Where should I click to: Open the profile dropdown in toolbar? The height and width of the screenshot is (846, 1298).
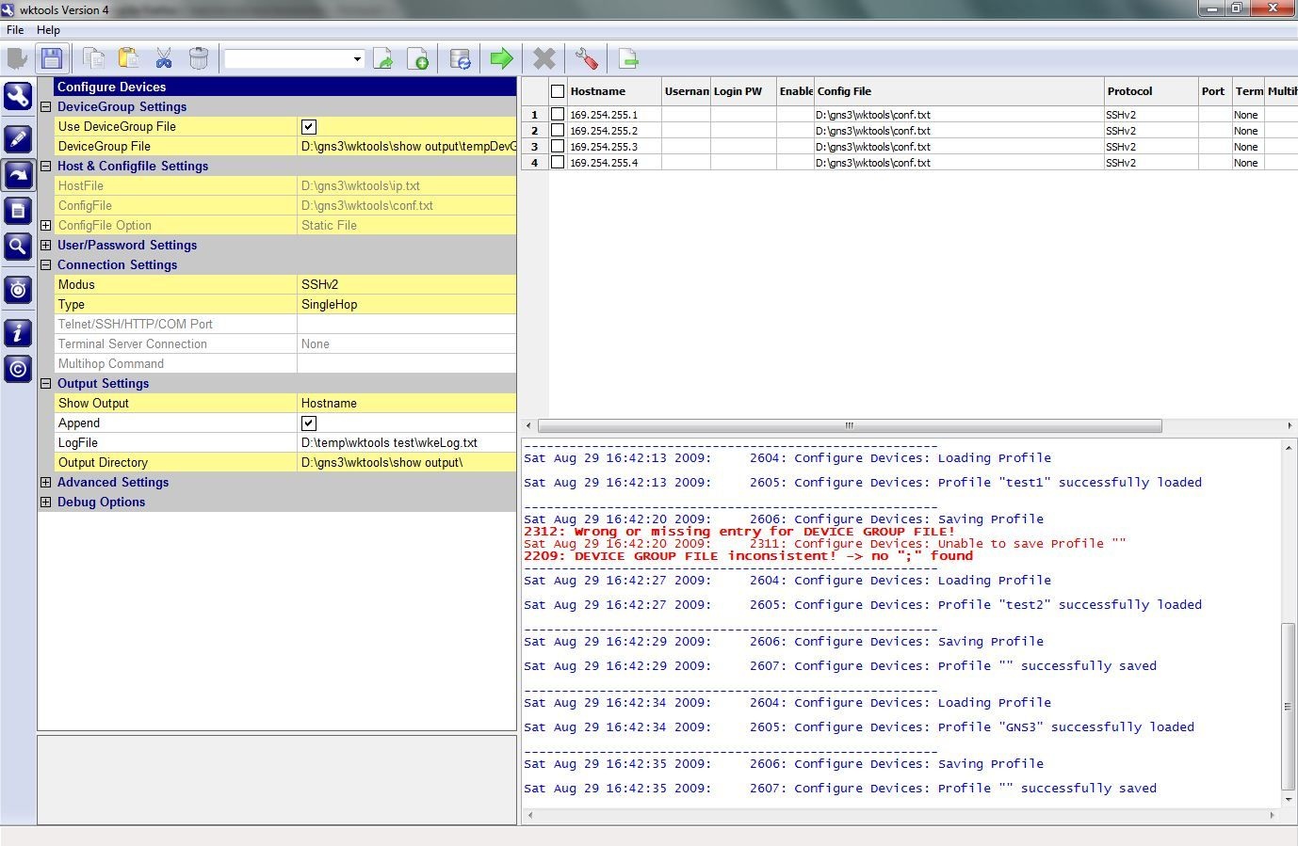(x=357, y=59)
